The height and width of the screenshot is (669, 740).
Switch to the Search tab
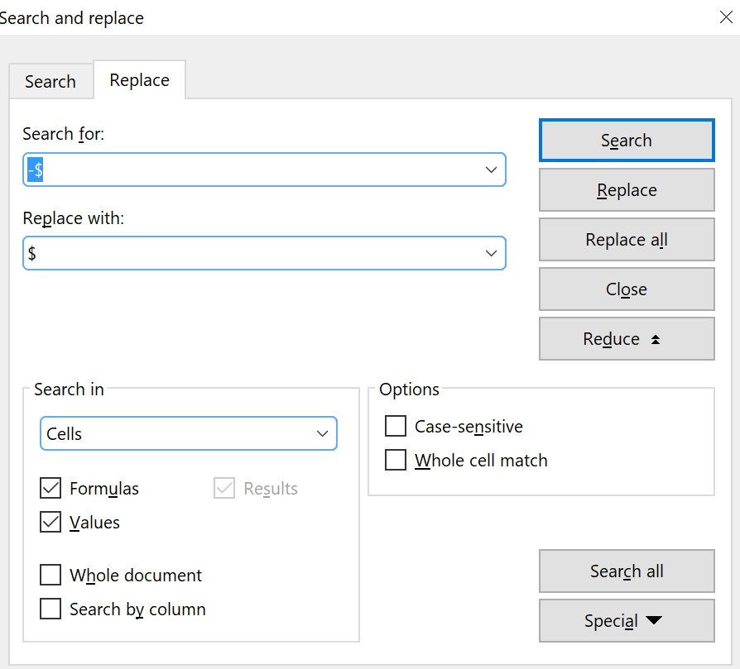50,82
